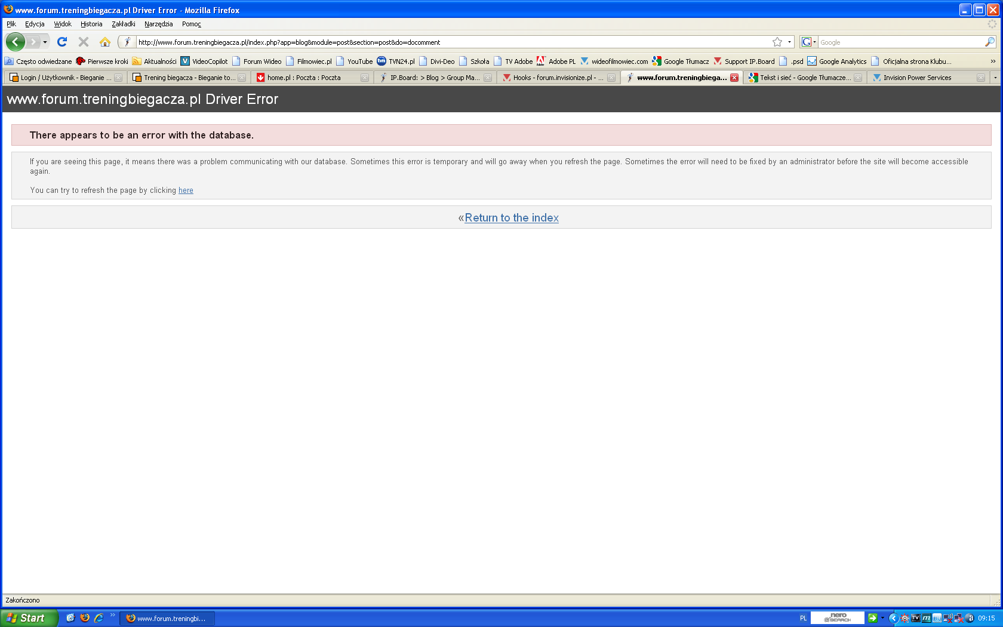Open the .psd bookmark

791,61
